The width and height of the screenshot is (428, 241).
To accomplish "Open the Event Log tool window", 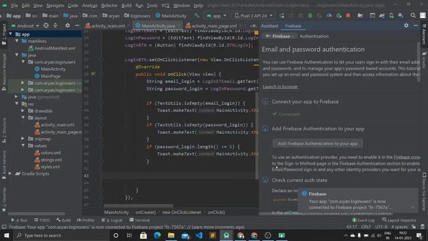I will tap(363, 220).
